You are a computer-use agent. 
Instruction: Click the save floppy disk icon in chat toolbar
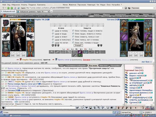coord(90,108)
